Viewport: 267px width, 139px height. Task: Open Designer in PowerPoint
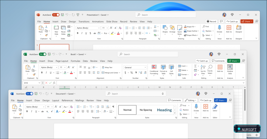[x=239, y=29]
